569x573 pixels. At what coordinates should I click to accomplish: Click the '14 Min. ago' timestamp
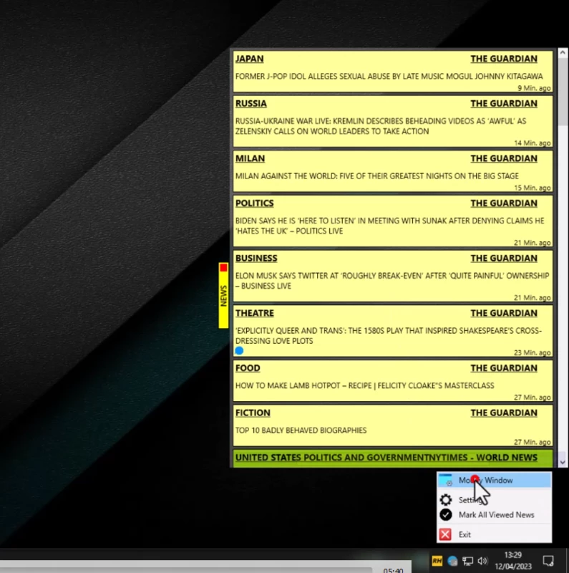click(532, 143)
